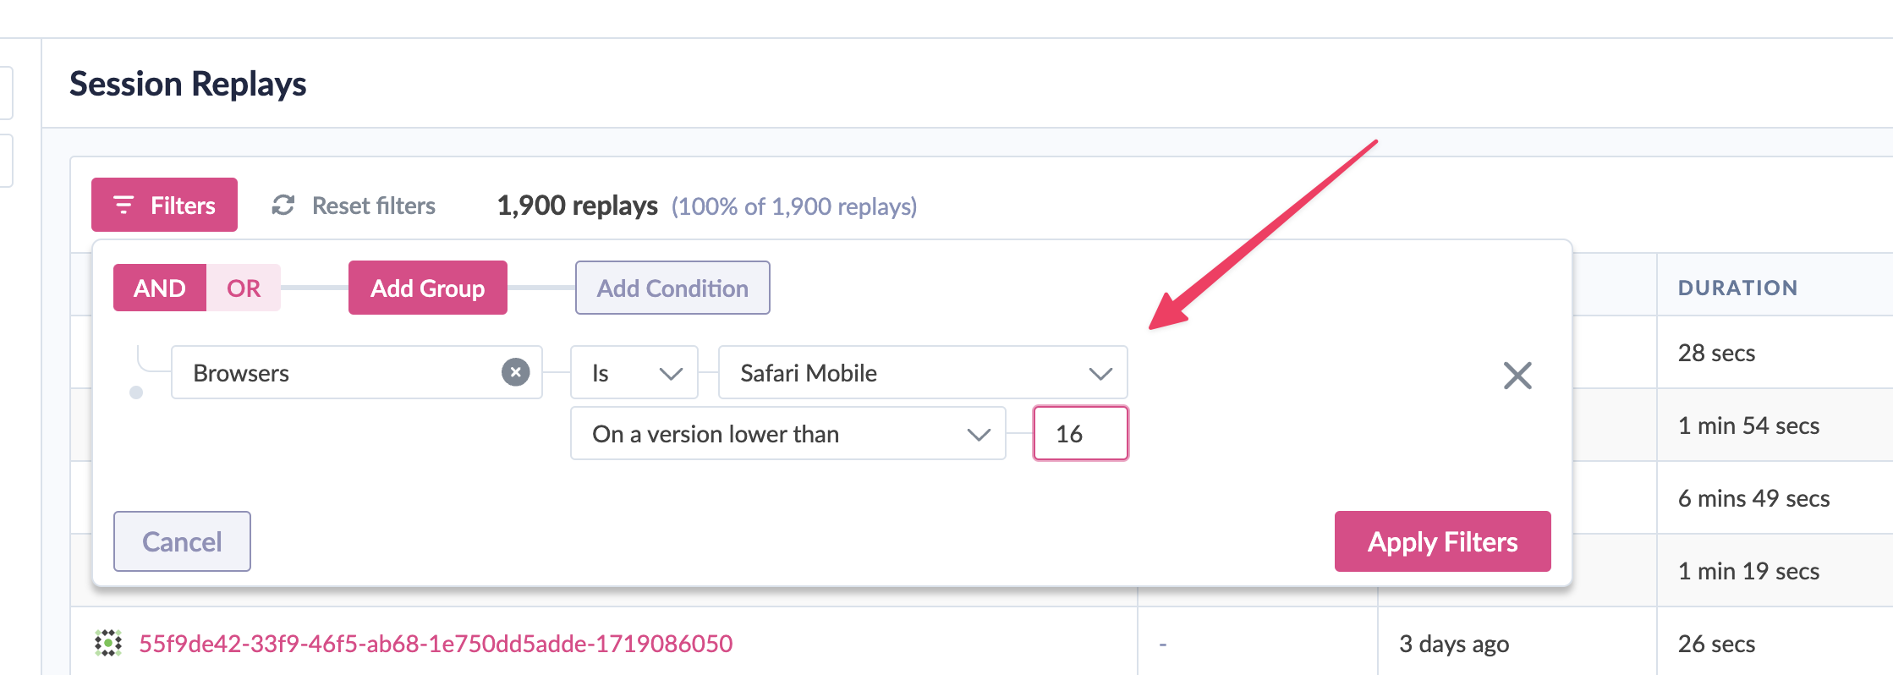This screenshot has width=1893, height=675.
Task: Click the condition tree node dot
Action: tap(136, 392)
